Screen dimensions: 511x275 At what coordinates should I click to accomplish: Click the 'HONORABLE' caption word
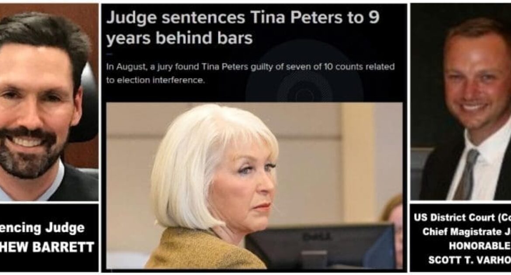point(480,246)
